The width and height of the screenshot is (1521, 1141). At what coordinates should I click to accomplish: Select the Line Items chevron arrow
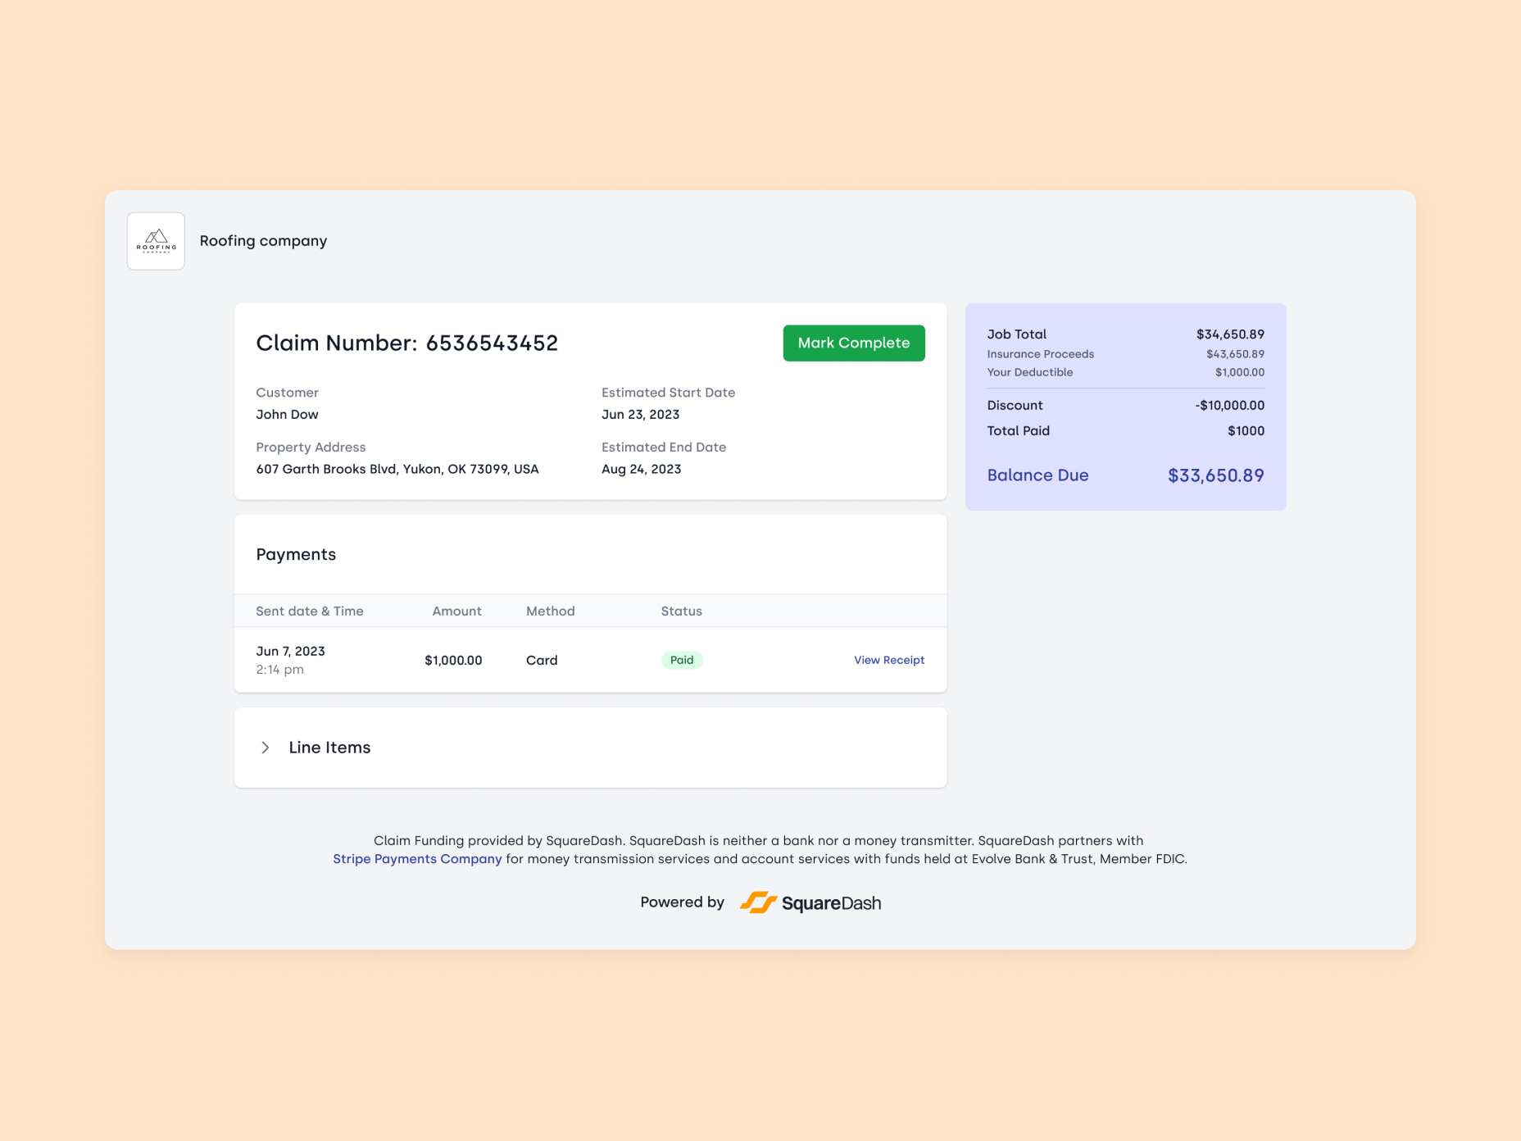click(266, 748)
